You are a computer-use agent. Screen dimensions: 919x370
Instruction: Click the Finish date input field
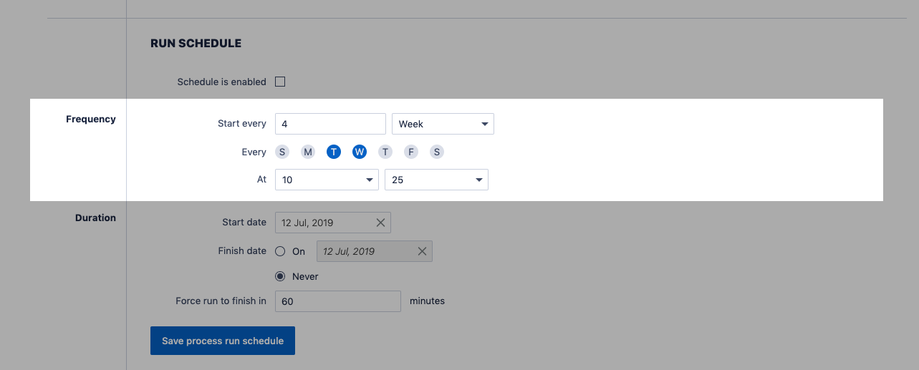click(x=364, y=251)
